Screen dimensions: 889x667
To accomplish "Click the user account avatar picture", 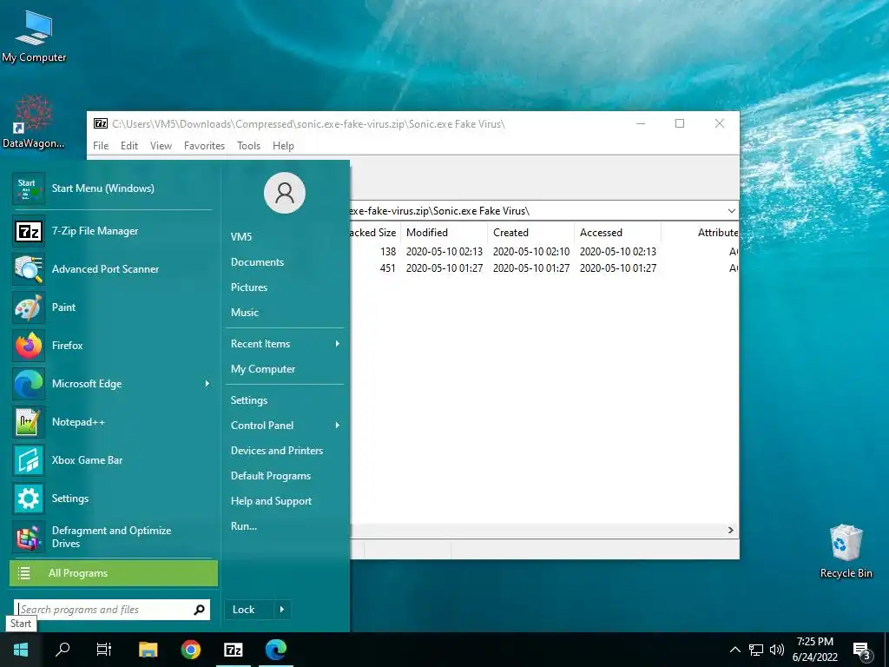I will pyautogui.click(x=285, y=193).
